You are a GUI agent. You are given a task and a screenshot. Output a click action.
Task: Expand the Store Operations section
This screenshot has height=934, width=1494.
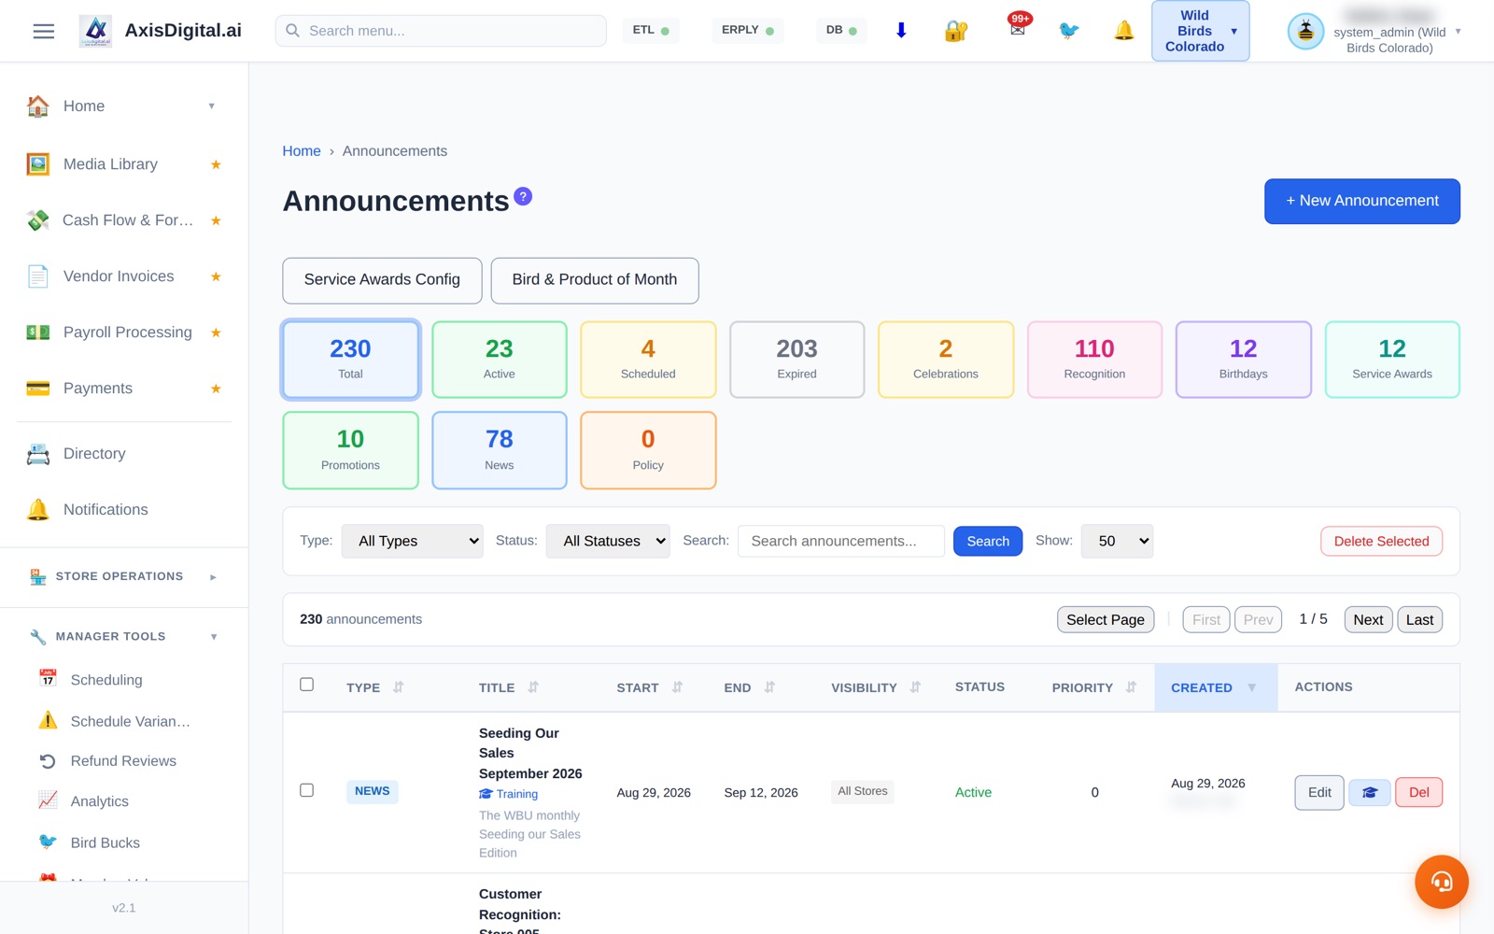pyautogui.click(x=123, y=576)
